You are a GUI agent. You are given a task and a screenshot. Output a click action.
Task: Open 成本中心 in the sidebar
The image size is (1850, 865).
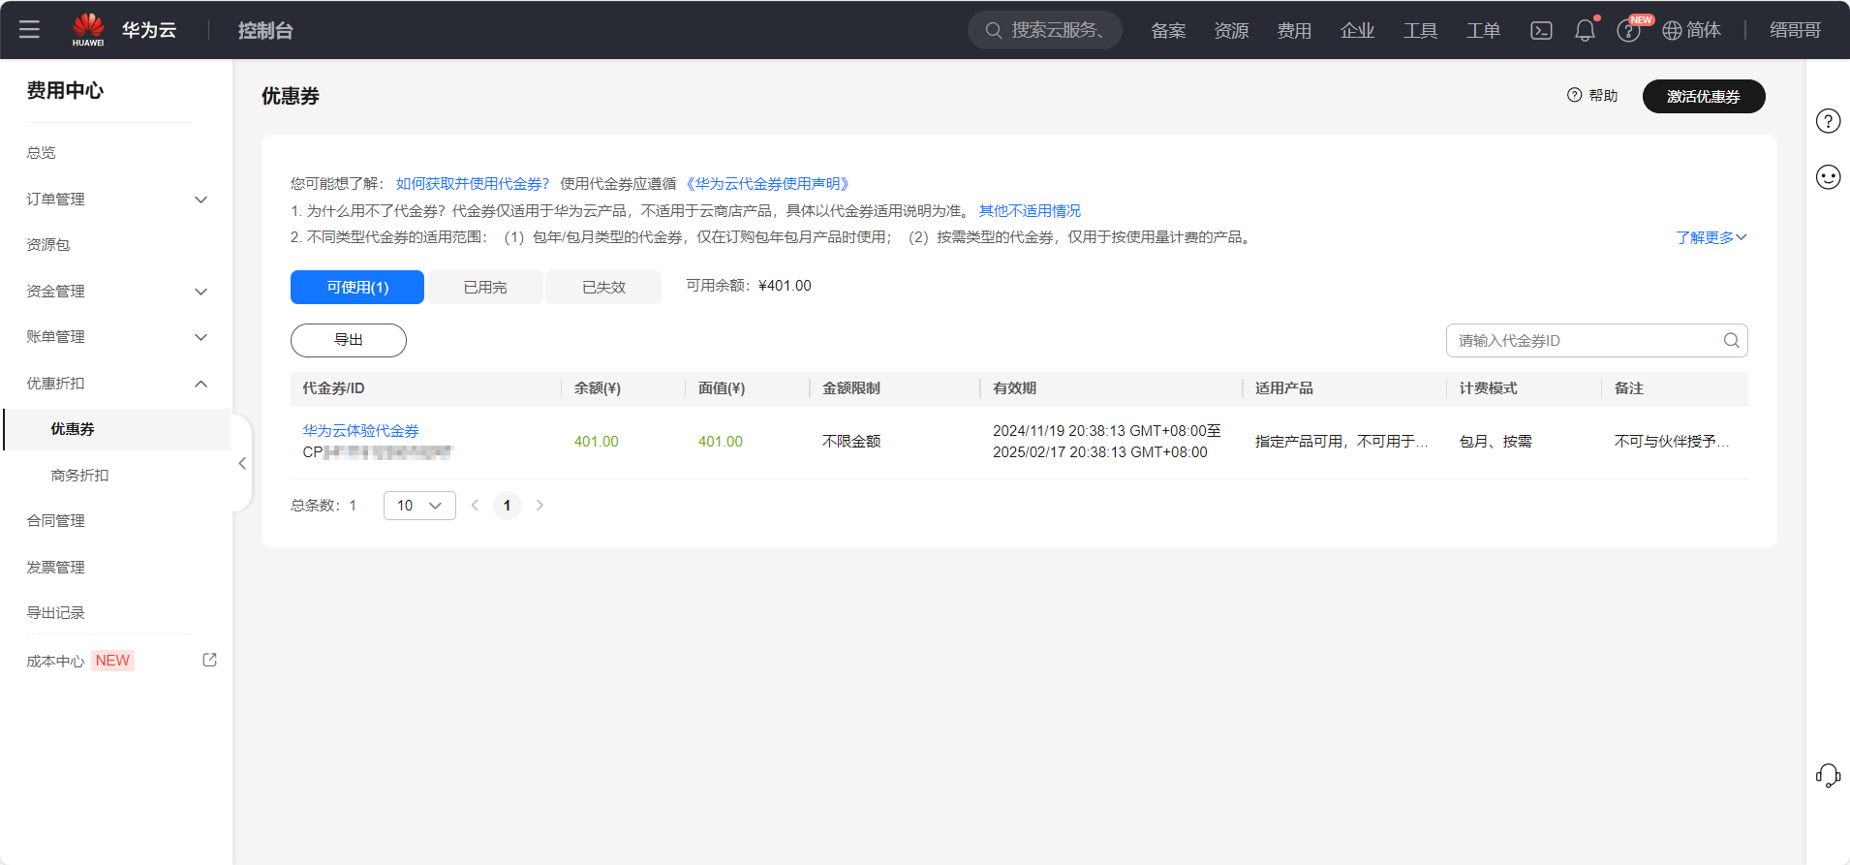55,661
